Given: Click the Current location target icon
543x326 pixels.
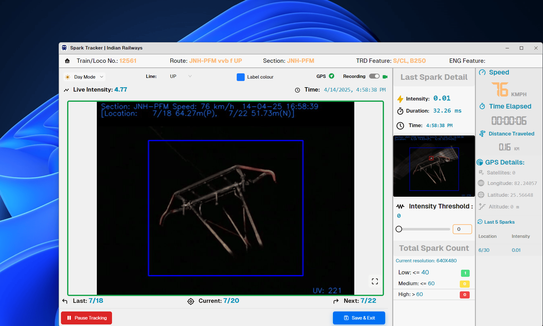Looking at the screenshot, I should click(191, 301).
